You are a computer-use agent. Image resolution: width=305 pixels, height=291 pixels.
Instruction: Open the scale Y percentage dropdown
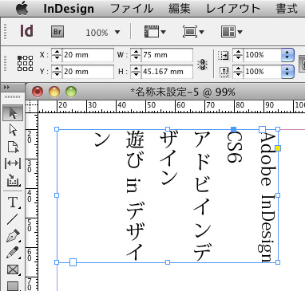tap(287, 72)
